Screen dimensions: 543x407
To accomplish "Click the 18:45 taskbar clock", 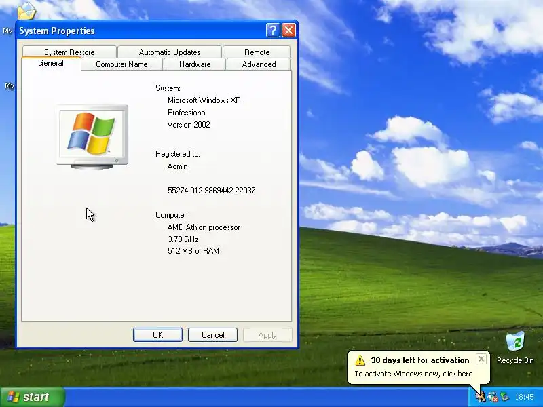I will [524, 397].
